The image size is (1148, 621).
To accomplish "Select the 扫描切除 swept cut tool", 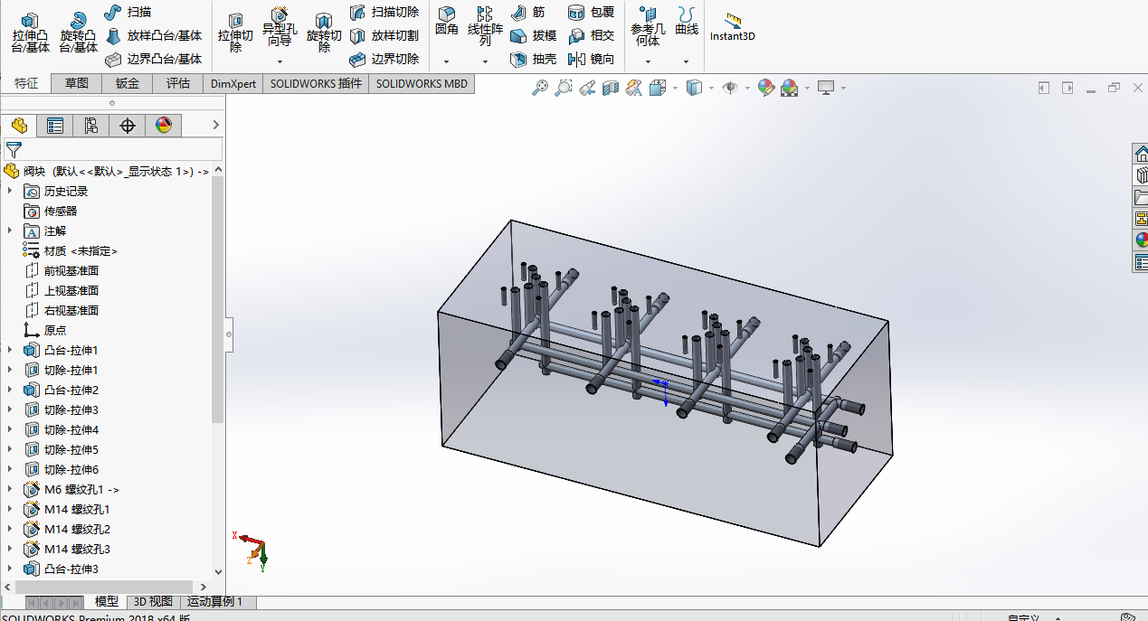I will (384, 12).
